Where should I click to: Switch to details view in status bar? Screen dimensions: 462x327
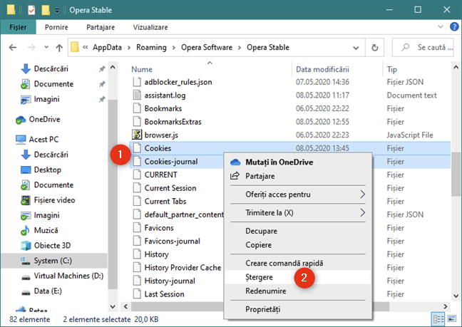(x=438, y=318)
